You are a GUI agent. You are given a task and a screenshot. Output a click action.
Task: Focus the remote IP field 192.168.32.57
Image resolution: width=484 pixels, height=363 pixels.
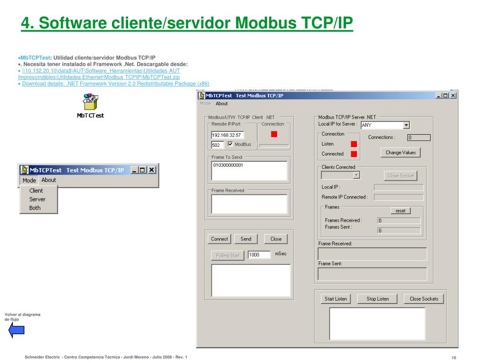pyautogui.click(x=228, y=135)
